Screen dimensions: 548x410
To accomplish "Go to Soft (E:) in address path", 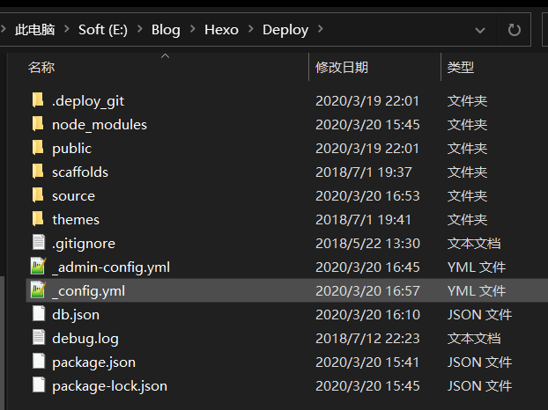I will [x=102, y=30].
